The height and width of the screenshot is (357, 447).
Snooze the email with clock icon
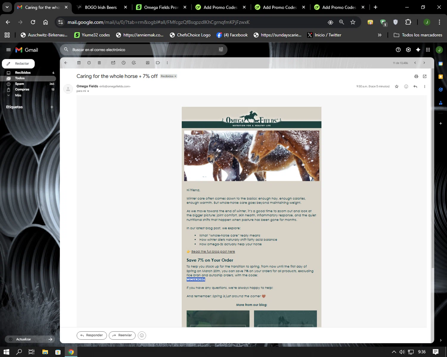click(124, 63)
